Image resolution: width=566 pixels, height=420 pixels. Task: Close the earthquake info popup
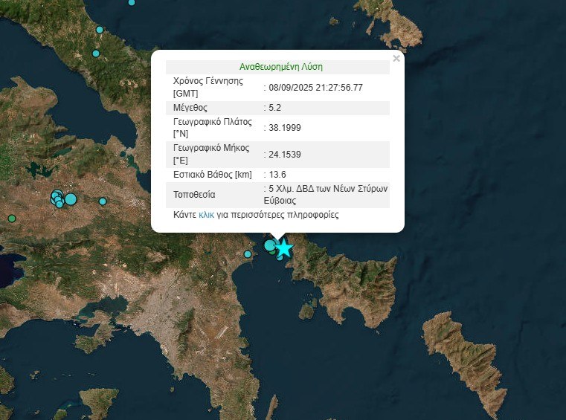point(396,58)
